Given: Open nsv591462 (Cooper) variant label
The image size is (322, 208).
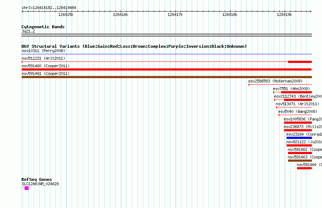Looking at the screenshot, I should coord(305,149).
